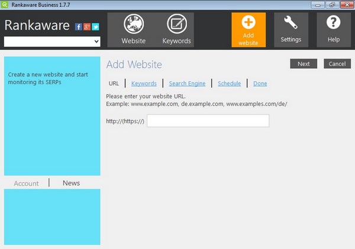The image size is (355, 249).
Task: Switch to the Account tab
Action: 26,183
